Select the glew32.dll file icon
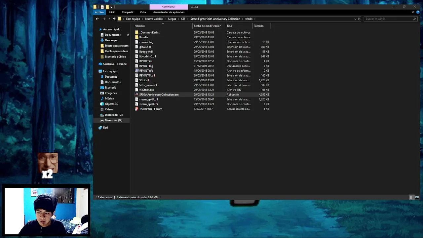Image resolution: width=423 pixels, height=238 pixels. 137,47
